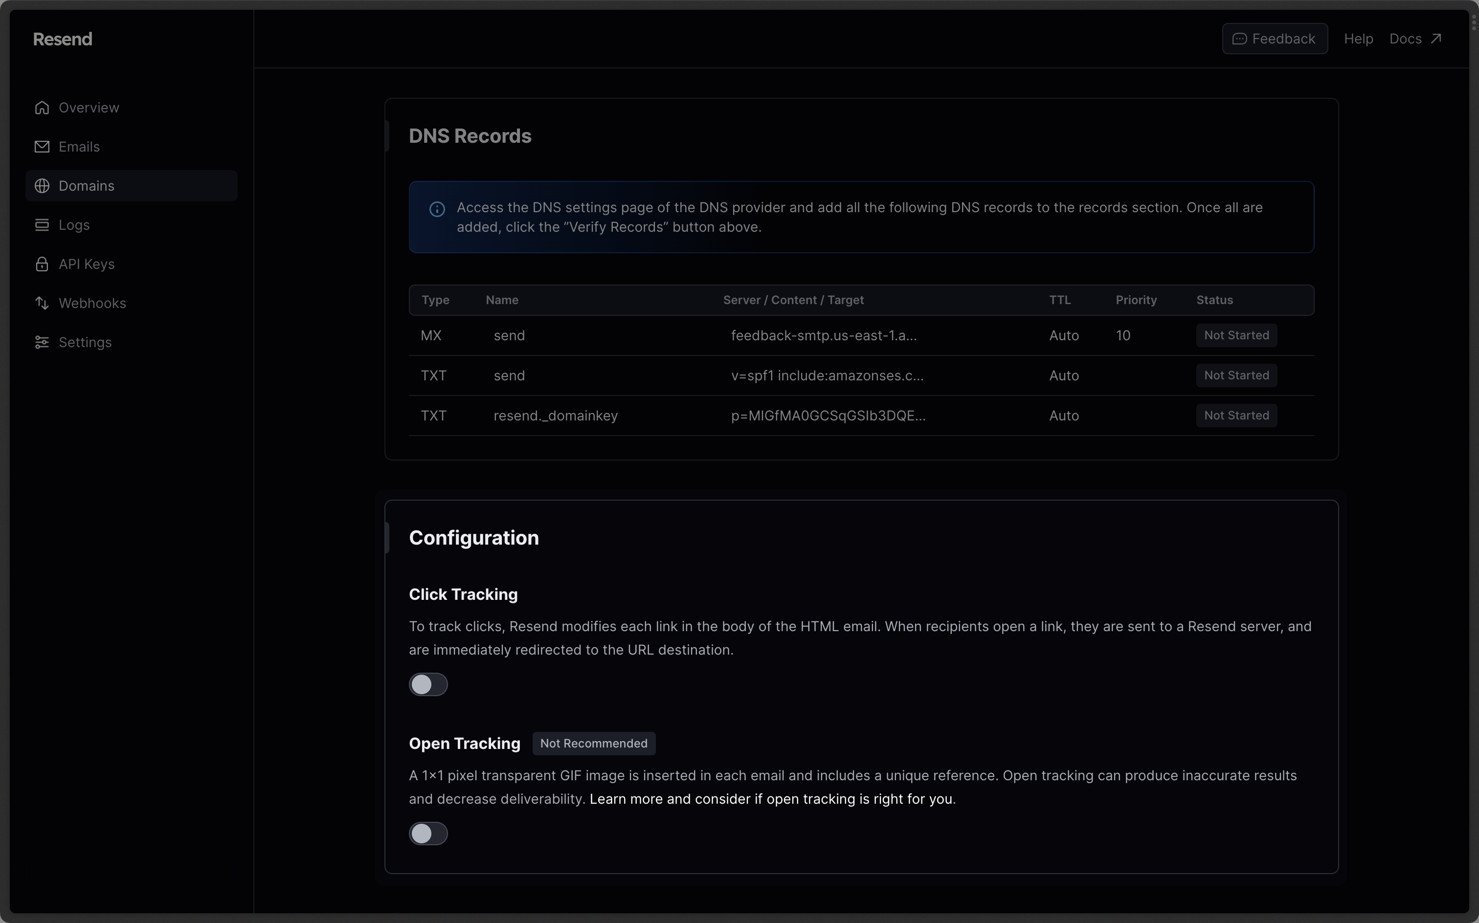Click Not Started status in SPF row

pos(1236,375)
